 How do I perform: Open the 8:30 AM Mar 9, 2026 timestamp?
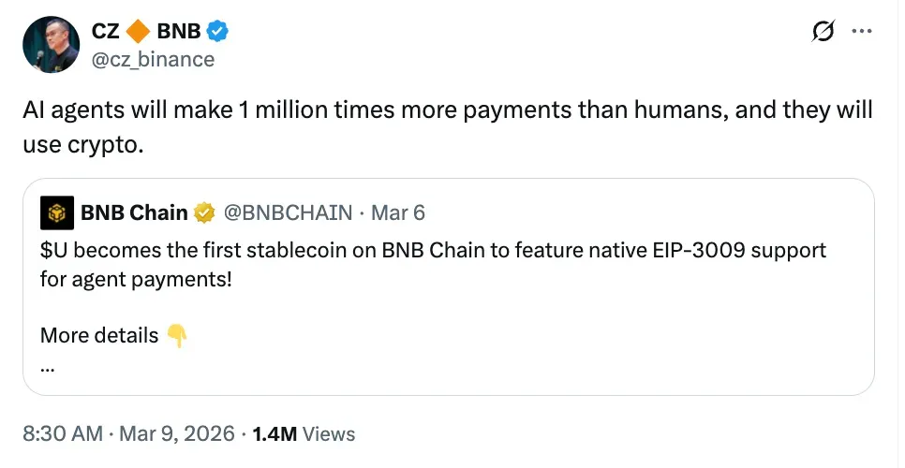point(127,434)
